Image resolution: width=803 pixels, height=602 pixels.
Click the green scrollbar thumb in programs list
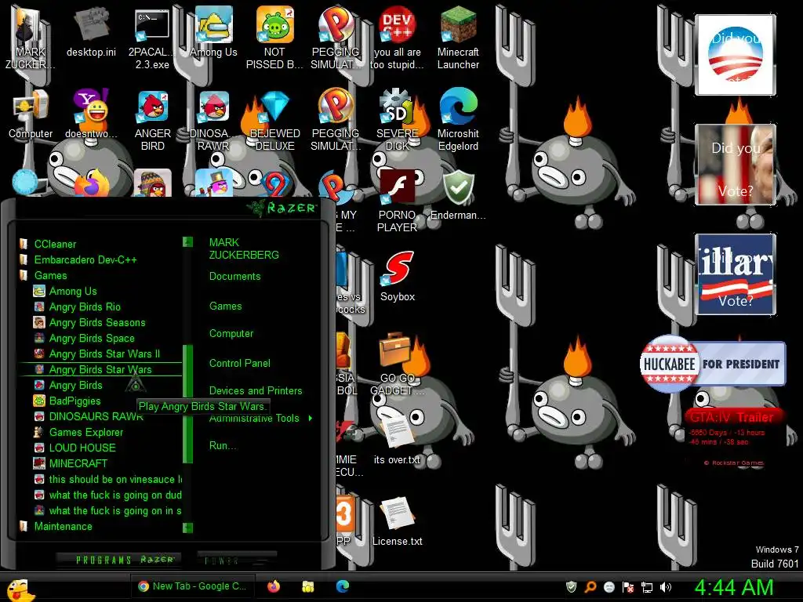pos(187,404)
